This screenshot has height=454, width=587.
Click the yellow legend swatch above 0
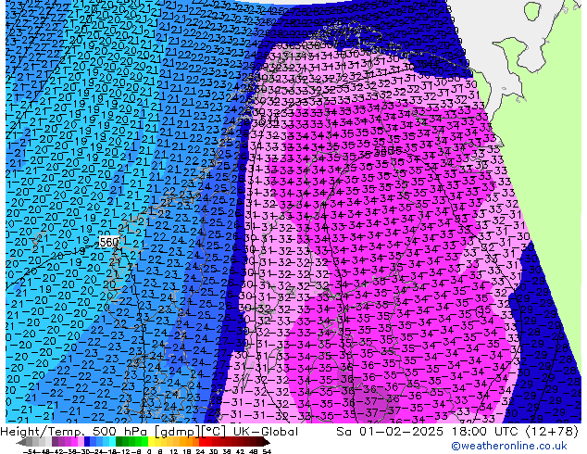(x=151, y=442)
